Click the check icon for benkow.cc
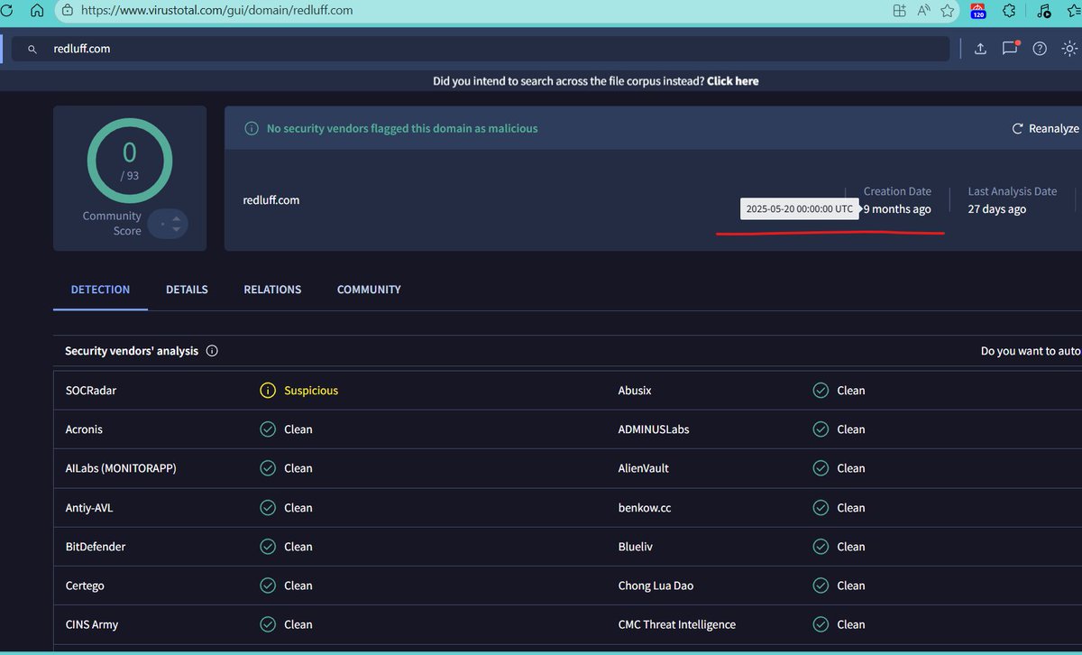 [821, 508]
